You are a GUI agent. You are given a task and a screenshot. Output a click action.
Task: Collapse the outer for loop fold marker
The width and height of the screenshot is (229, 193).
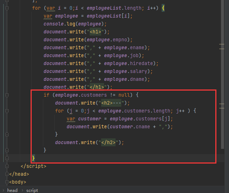tap(7, 8)
